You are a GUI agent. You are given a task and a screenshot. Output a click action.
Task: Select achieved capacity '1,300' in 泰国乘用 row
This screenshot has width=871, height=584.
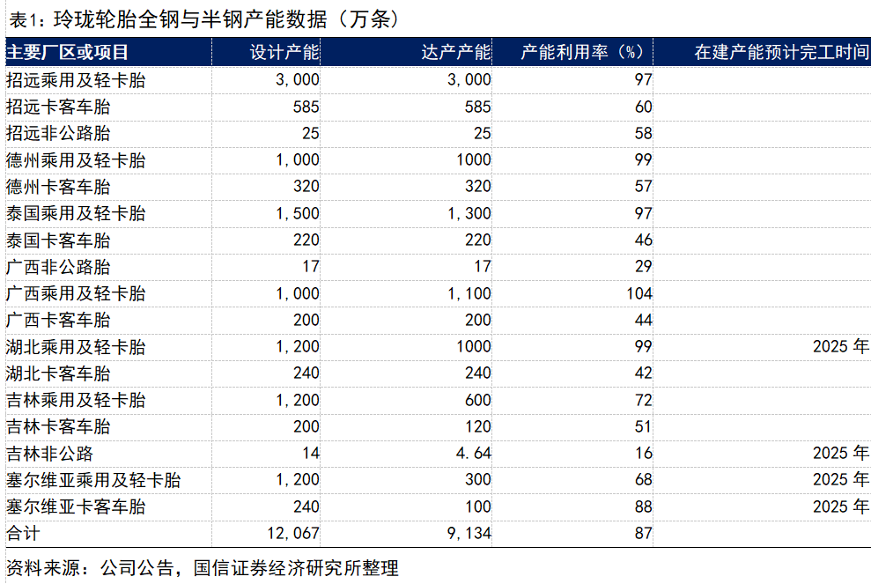coord(469,213)
